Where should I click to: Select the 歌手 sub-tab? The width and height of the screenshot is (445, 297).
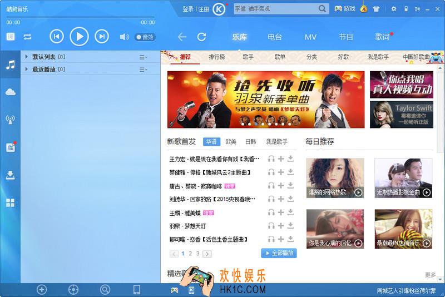(x=248, y=57)
